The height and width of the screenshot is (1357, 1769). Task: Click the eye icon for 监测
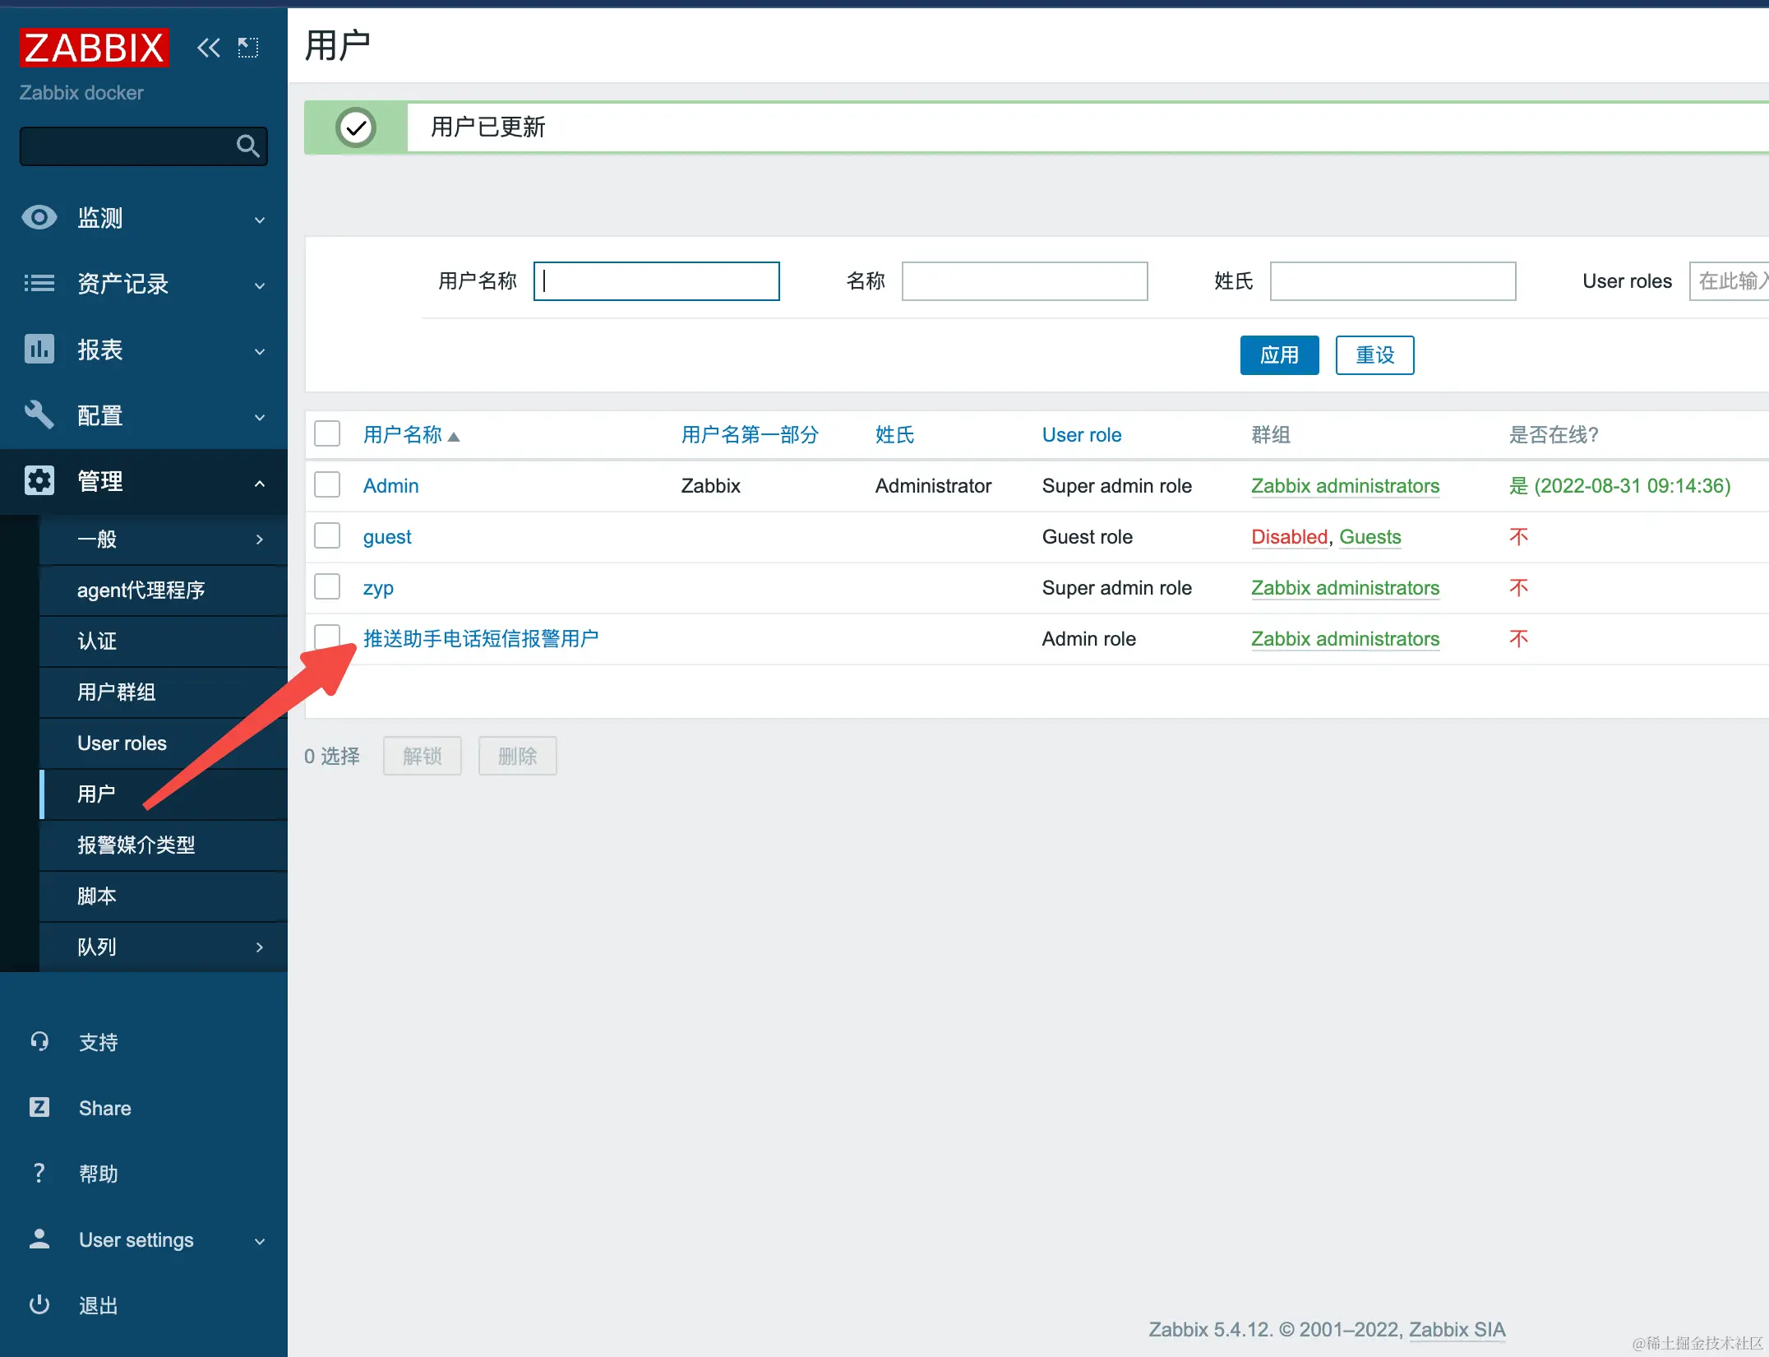pyautogui.click(x=39, y=218)
